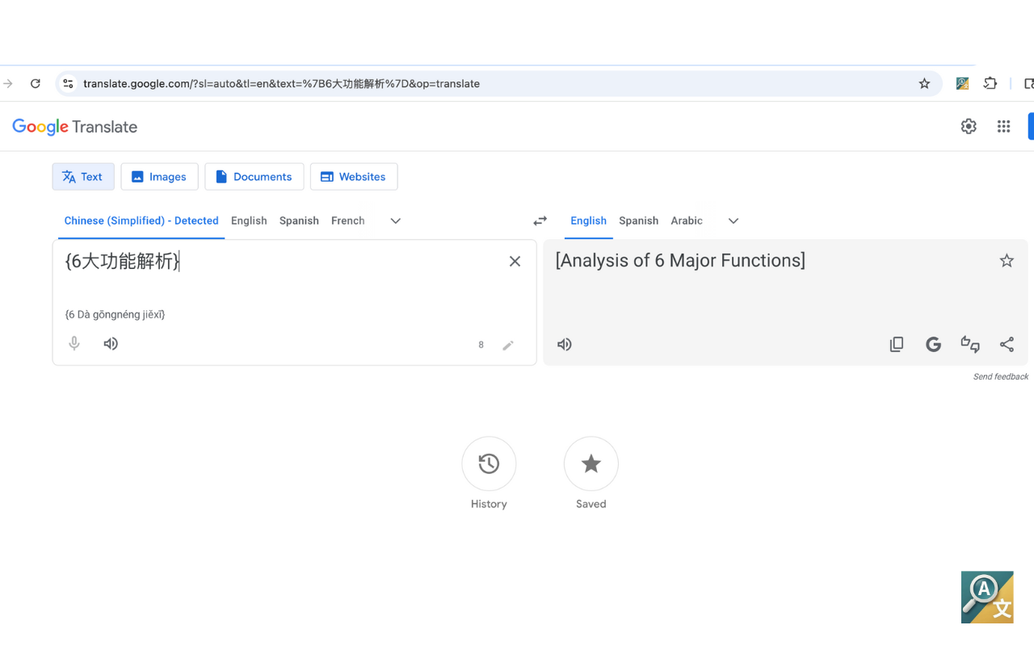
Task: Open Google Translate settings gear
Action: tap(968, 126)
